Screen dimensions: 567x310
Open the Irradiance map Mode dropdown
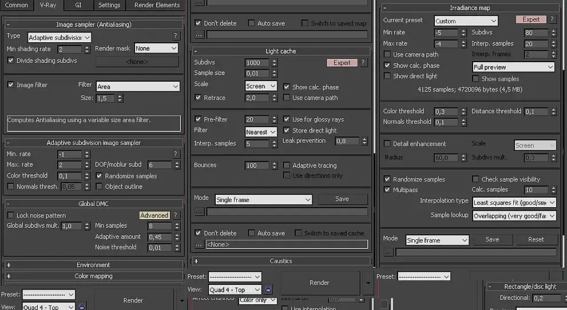[437, 240]
